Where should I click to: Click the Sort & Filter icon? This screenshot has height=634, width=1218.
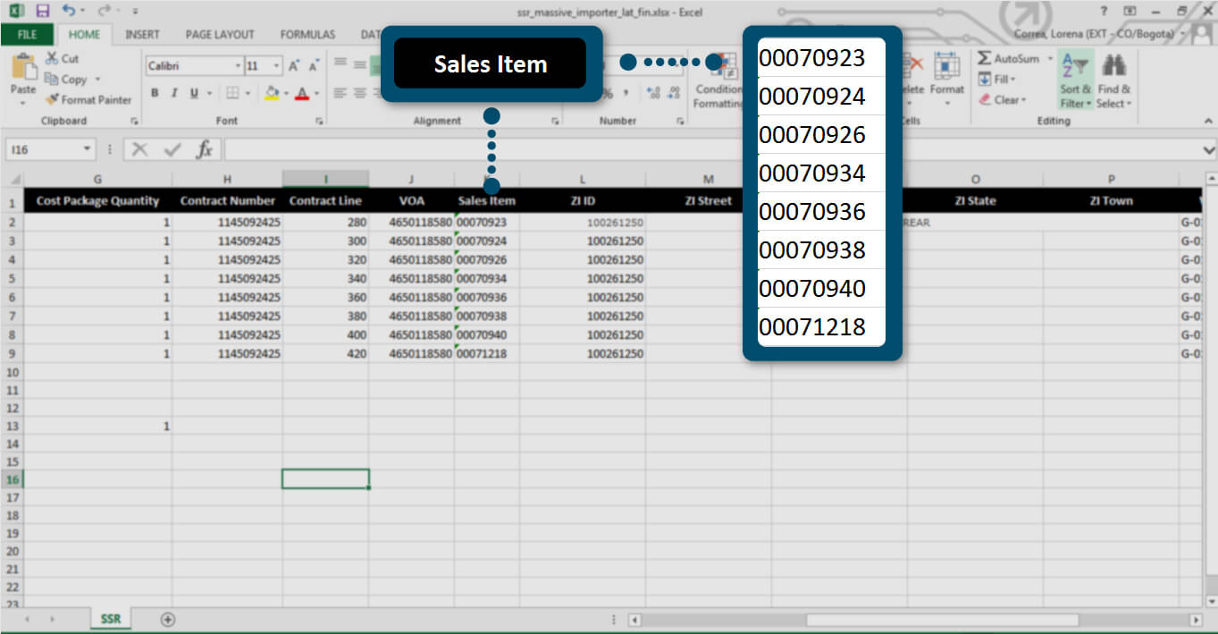(1076, 66)
